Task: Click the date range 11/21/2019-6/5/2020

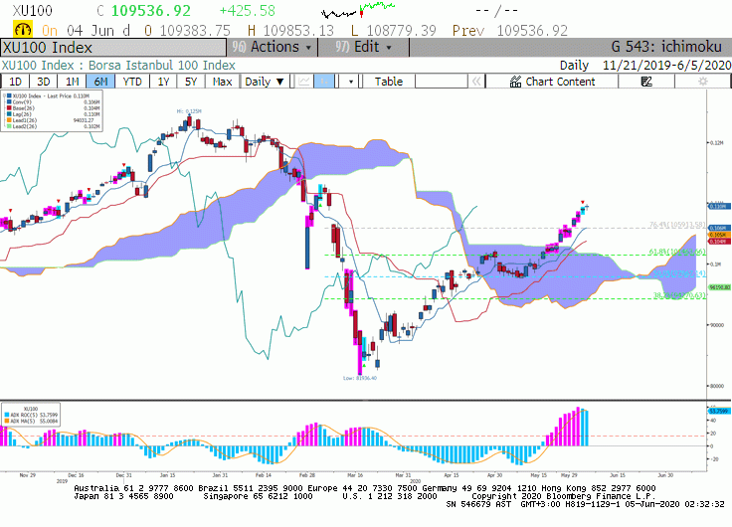Action: tap(667, 66)
